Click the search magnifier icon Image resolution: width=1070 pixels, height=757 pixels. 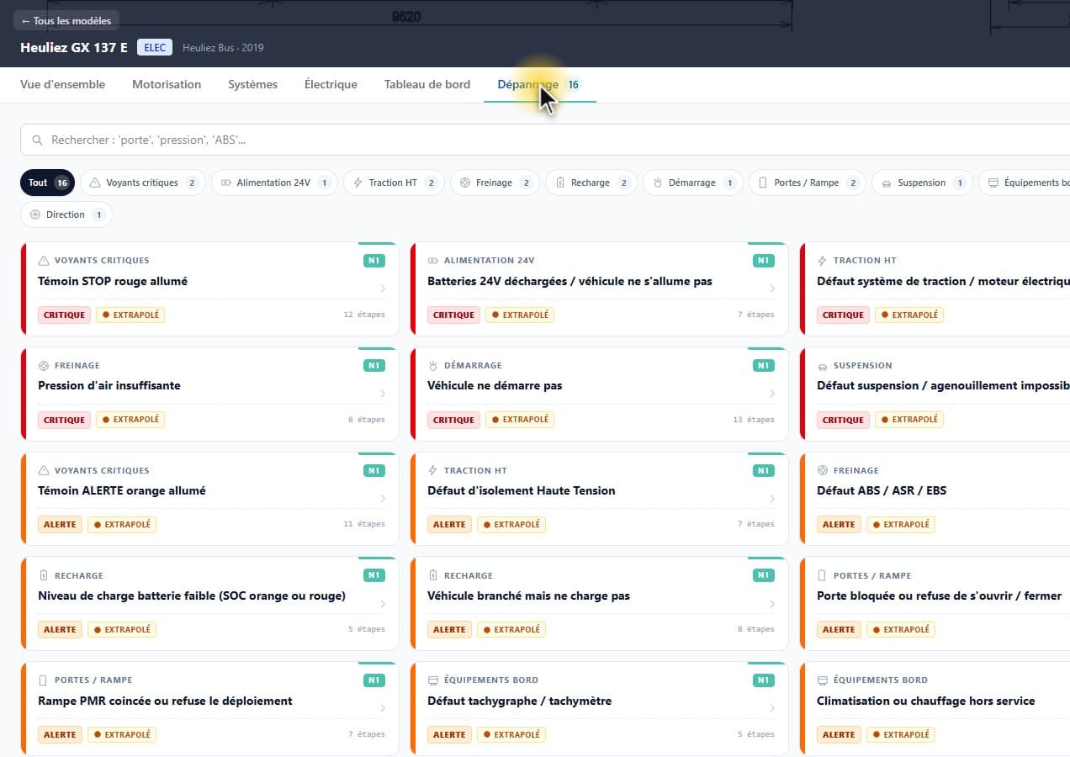(x=37, y=140)
